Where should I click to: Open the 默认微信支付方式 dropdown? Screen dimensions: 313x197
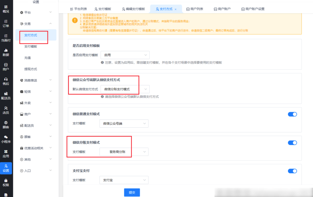pyautogui.click(x=125, y=89)
